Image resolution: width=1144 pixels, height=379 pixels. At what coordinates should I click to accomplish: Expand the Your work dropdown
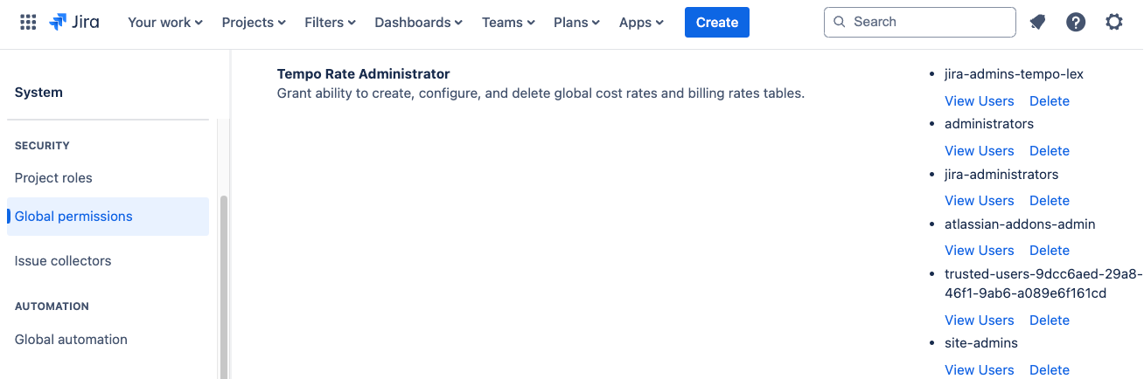[x=164, y=23]
